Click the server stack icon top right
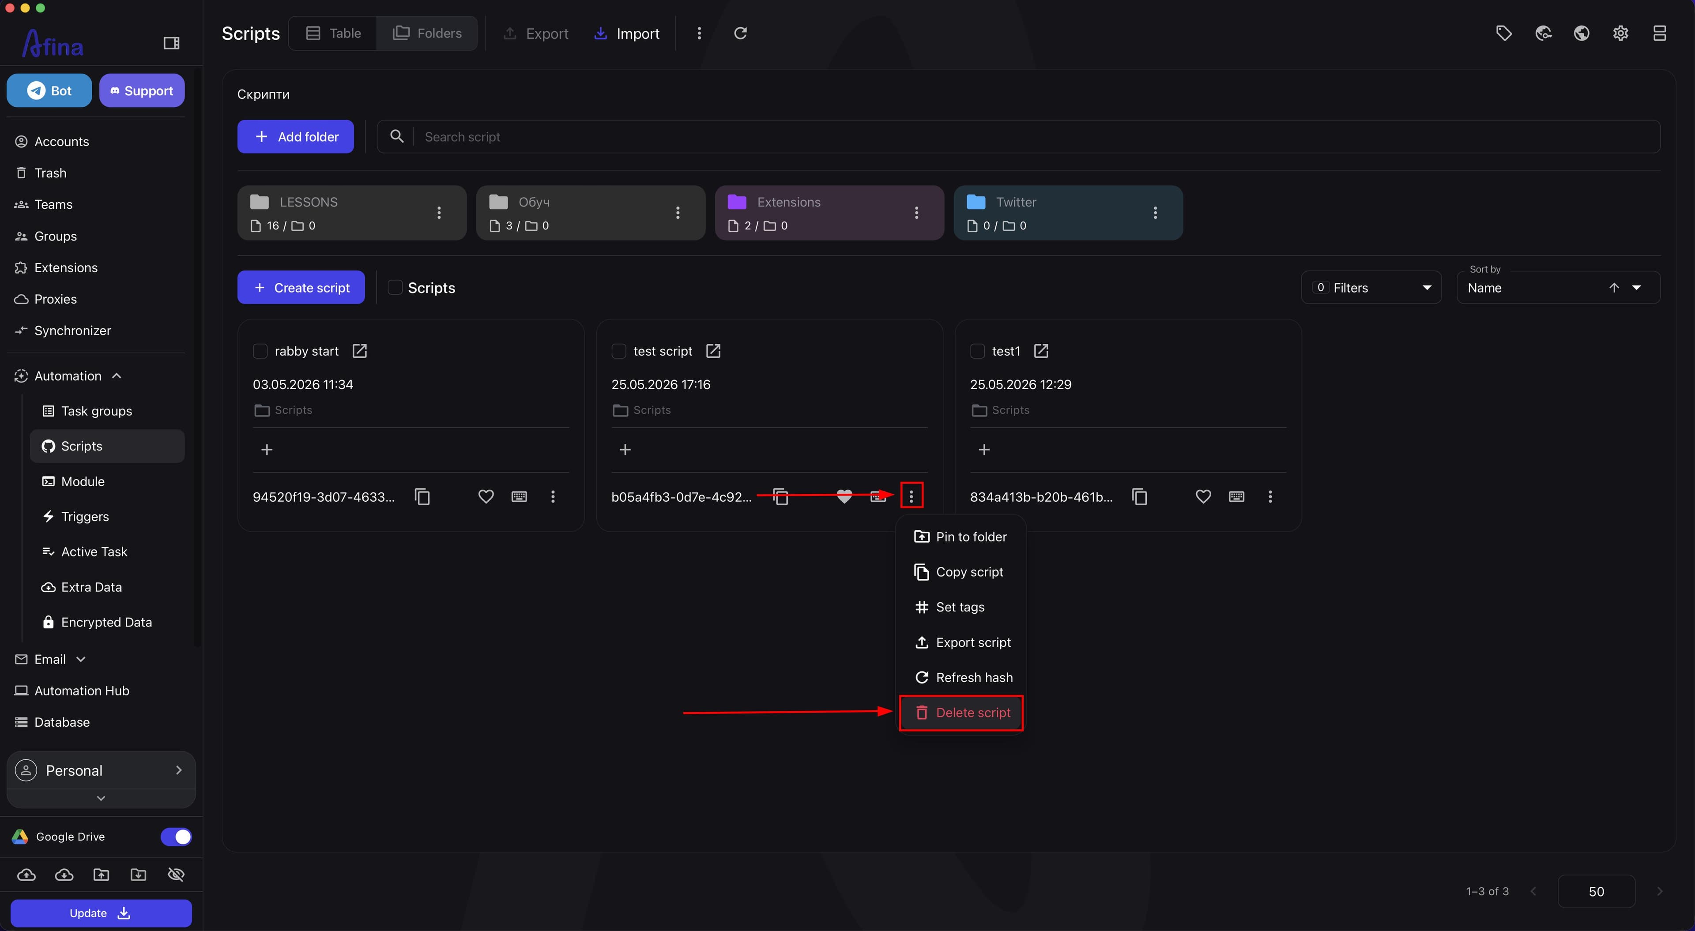The width and height of the screenshot is (1695, 931). tap(1660, 33)
